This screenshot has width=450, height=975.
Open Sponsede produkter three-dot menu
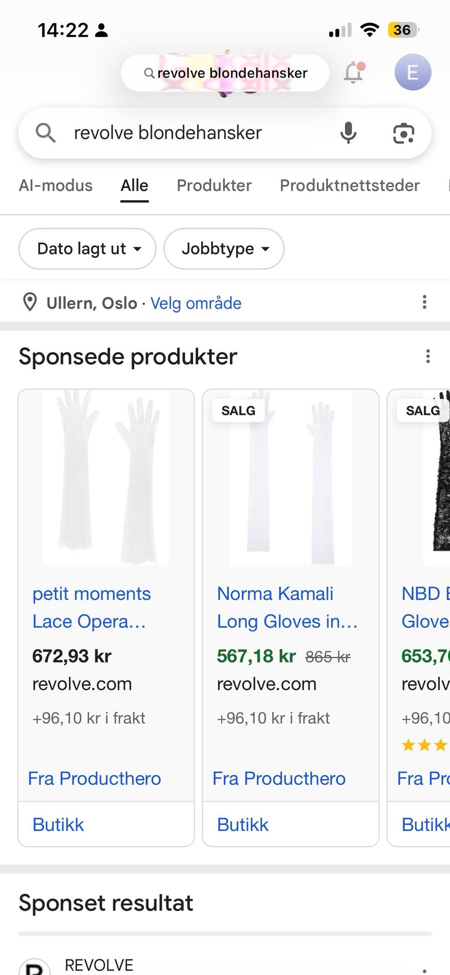point(427,357)
